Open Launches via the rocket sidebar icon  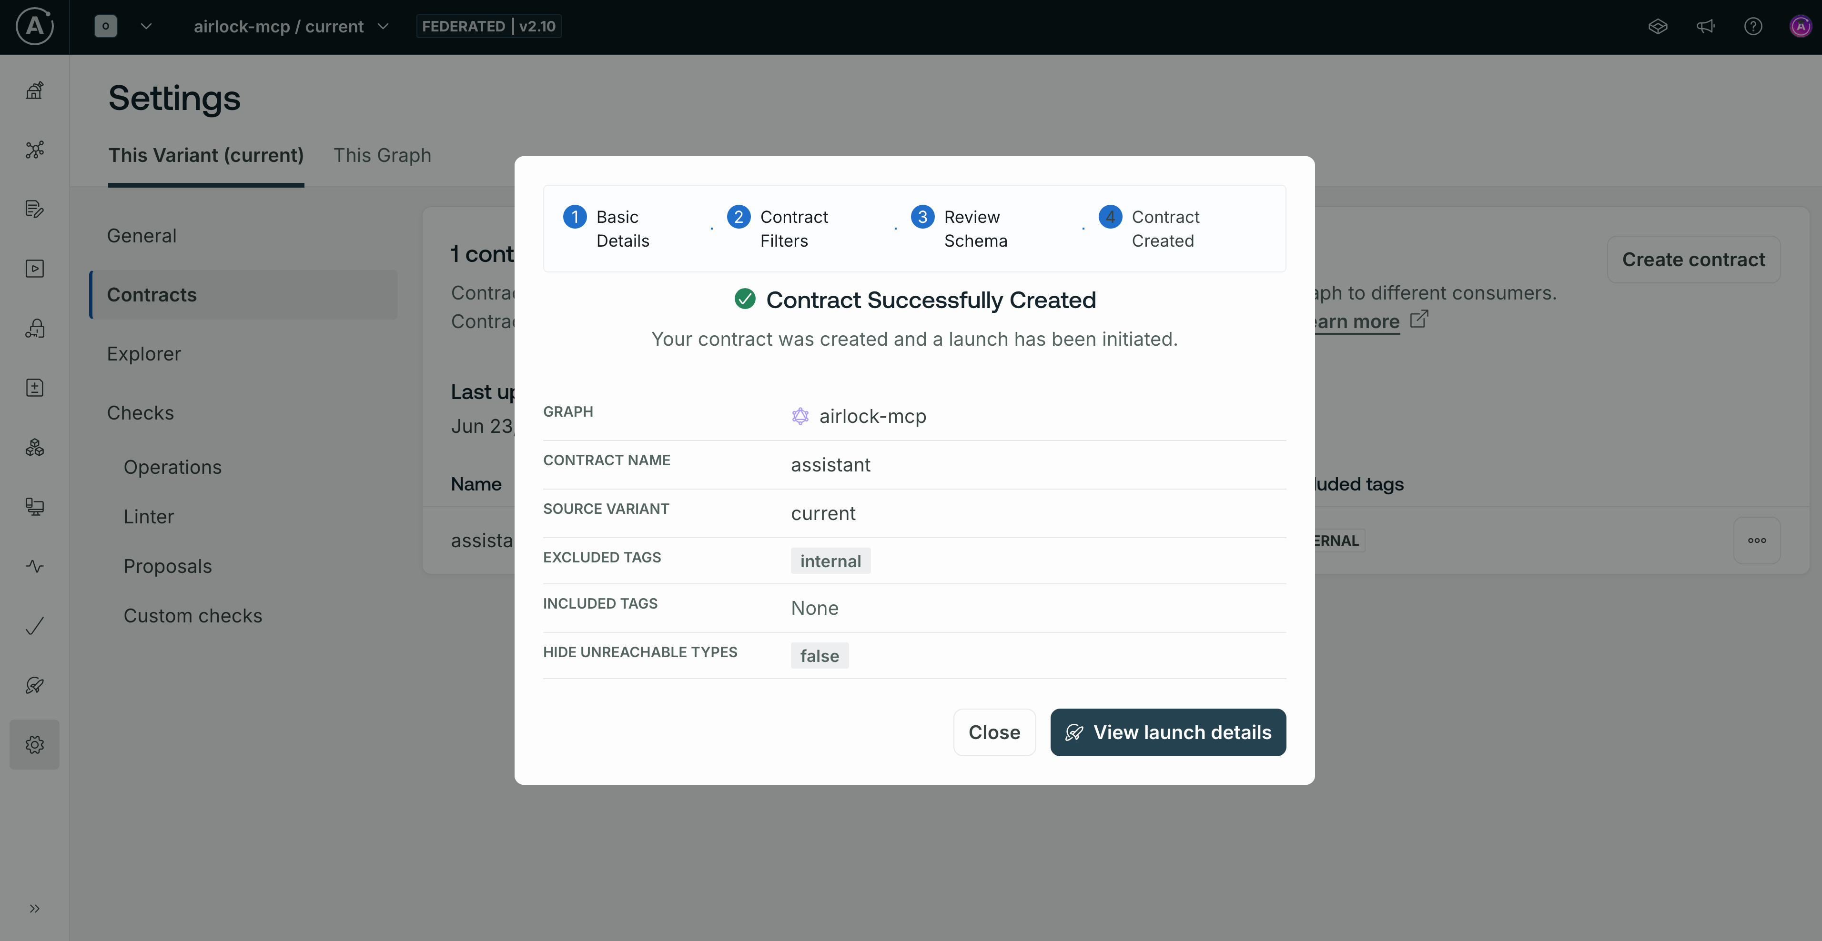pyautogui.click(x=35, y=685)
